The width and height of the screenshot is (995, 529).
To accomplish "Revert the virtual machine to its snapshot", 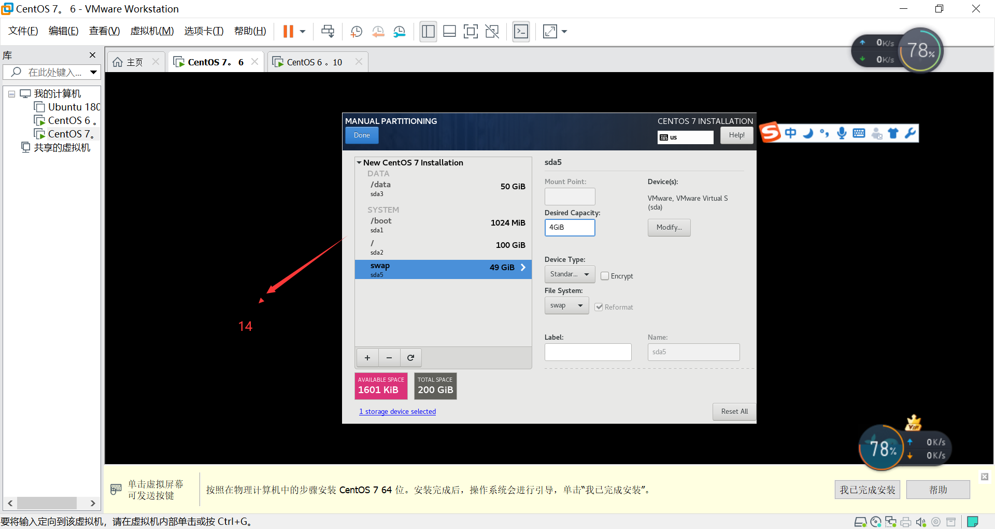I will point(378,32).
